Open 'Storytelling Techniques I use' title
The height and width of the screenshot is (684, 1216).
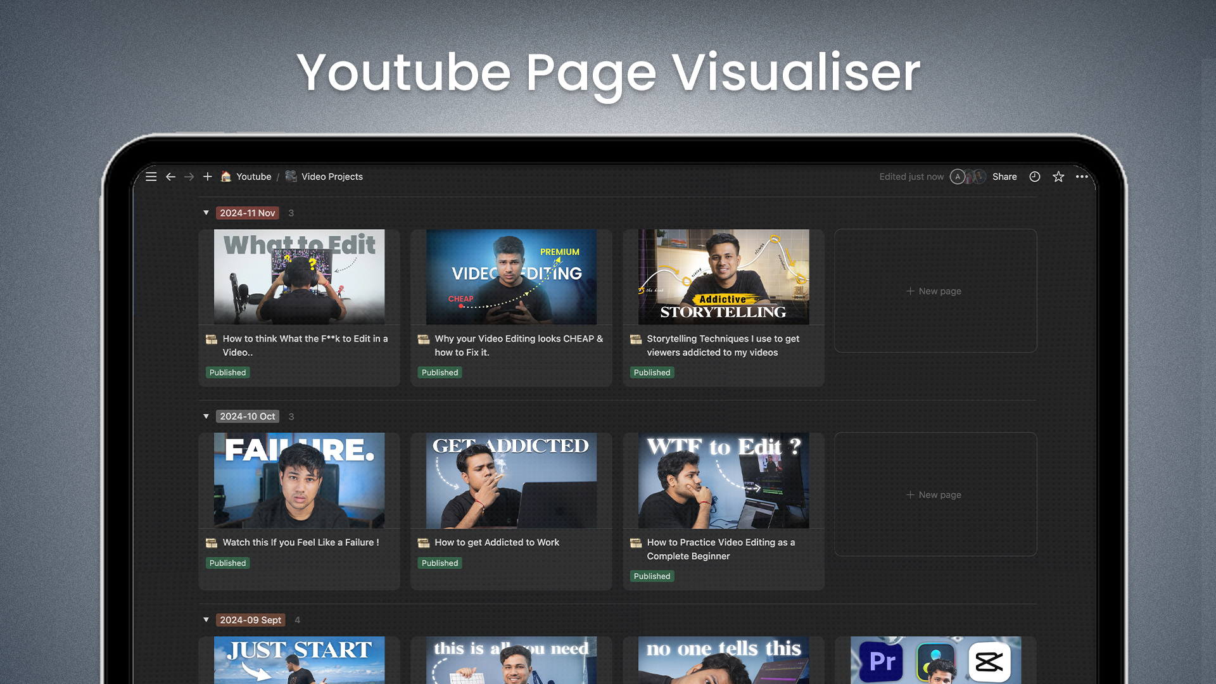coord(723,346)
